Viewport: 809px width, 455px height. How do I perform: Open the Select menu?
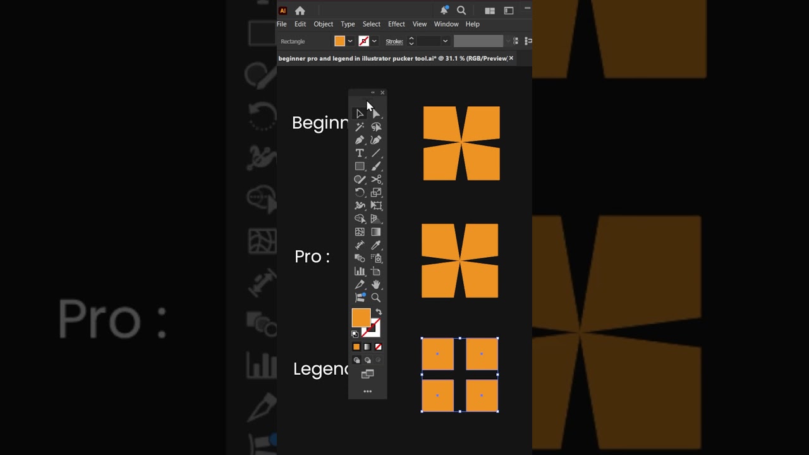click(x=372, y=24)
